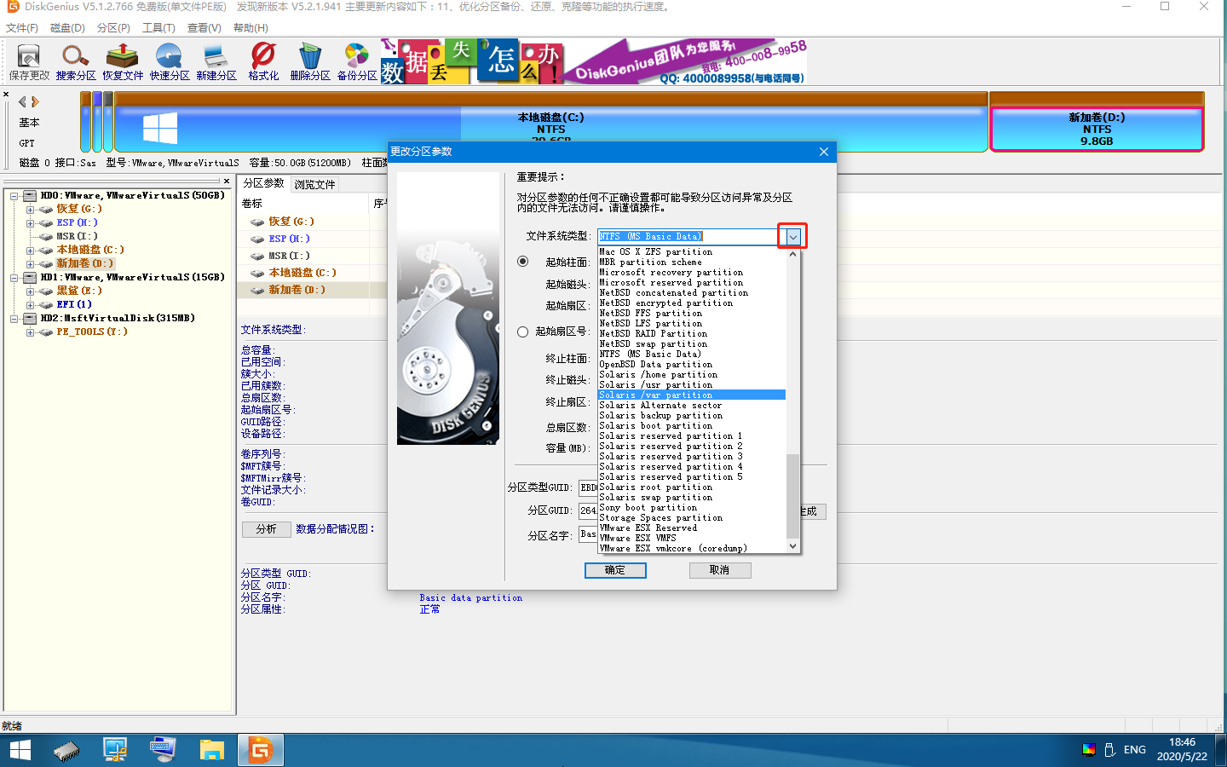Viewport: 1227px width, 767px height.
Task: Collapse the HD1 disk tree node
Action: 14,277
